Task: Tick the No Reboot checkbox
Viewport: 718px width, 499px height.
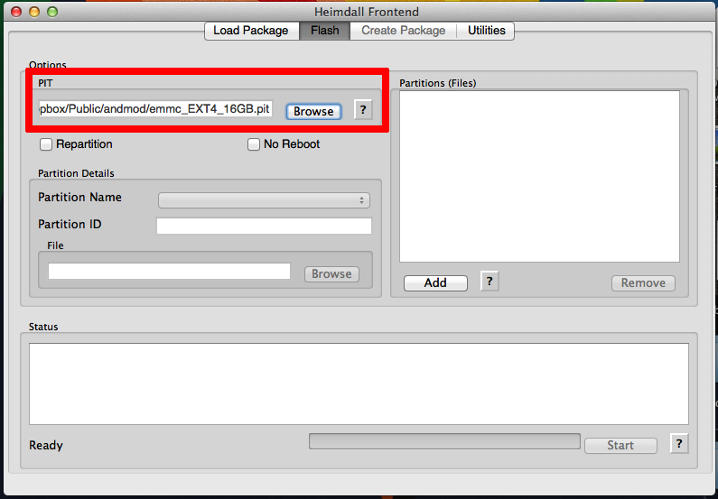Action: pyautogui.click(x=253, y=144)
